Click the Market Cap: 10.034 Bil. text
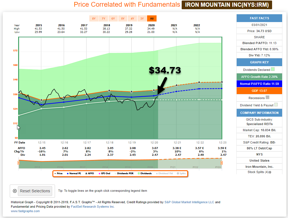This screenshot has height=218, width=288. (259, 130)
